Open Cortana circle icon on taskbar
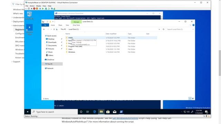The height and width of the screenshot is (124, 221). (x=81, y=112)
